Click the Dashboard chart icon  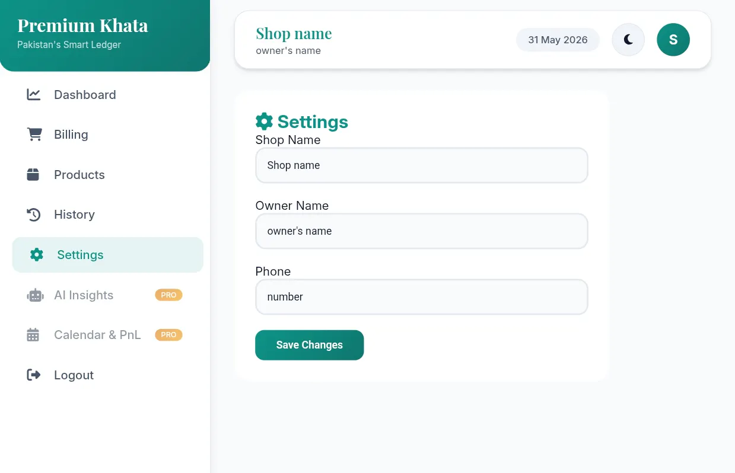tap(34, 95)
